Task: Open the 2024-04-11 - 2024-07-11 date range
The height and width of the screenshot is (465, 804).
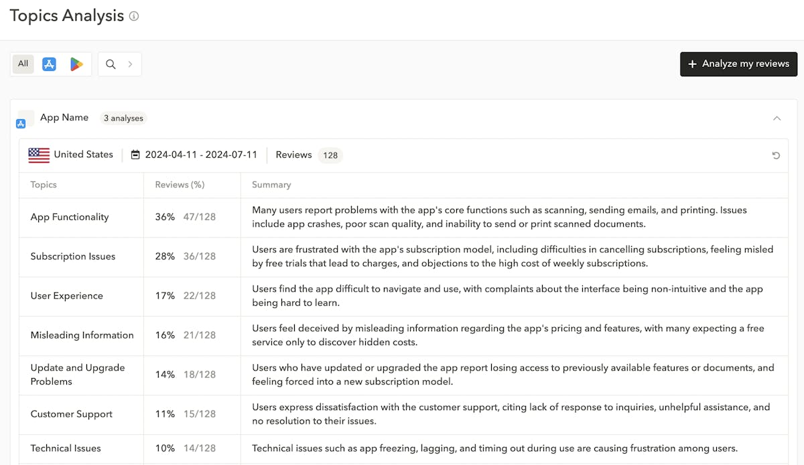Action: pos(201,155)
